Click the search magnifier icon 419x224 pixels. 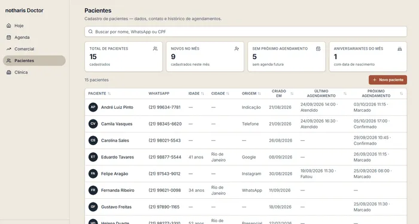click(x=90, y=32)
